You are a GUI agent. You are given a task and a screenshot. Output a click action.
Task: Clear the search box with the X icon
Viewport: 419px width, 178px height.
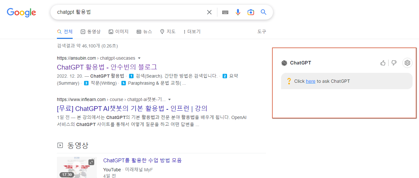tap(209, 12)
